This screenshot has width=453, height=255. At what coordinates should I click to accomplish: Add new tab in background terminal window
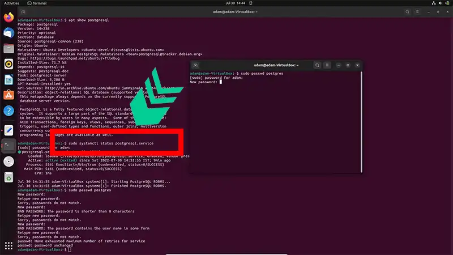click(23, 12)
